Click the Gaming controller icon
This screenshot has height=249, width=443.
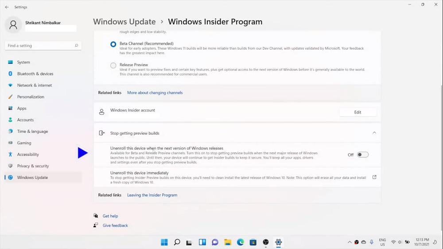pyautogui.click(x=11, y=143)
